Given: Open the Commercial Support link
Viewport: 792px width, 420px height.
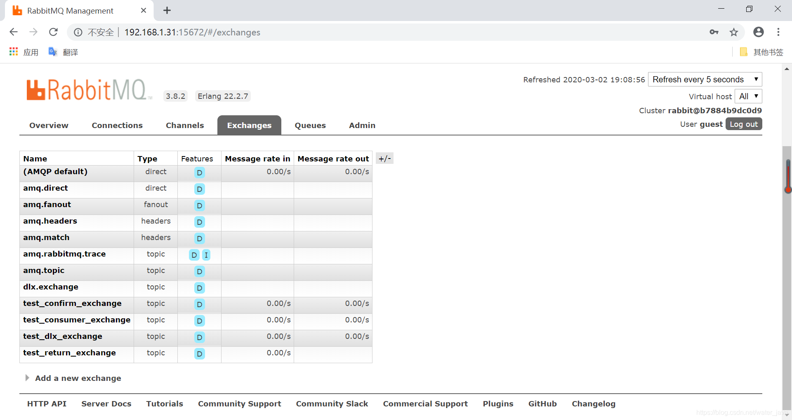Looking at the screenshot, I should [x=425, y=404].
